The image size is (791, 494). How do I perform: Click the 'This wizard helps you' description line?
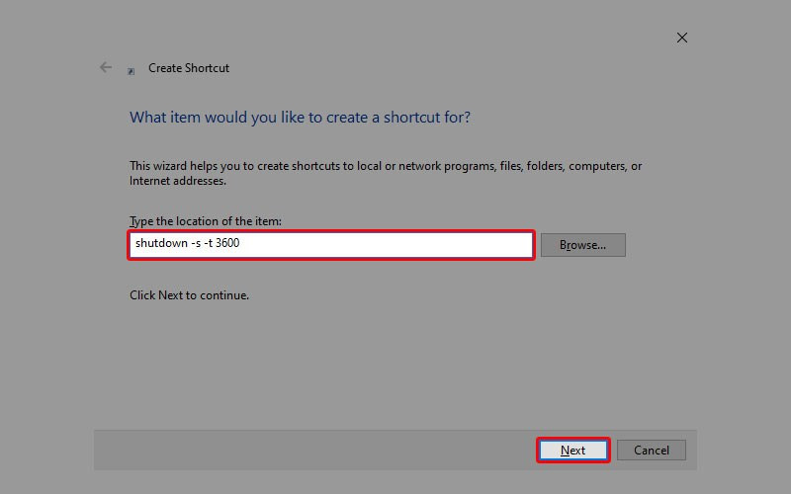pos(386,166)
